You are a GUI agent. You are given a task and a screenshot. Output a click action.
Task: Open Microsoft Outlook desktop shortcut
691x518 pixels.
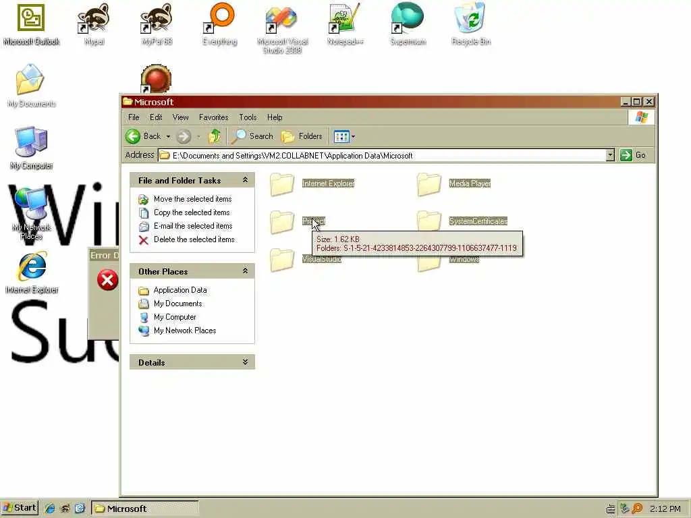click(x=31, y=24)
